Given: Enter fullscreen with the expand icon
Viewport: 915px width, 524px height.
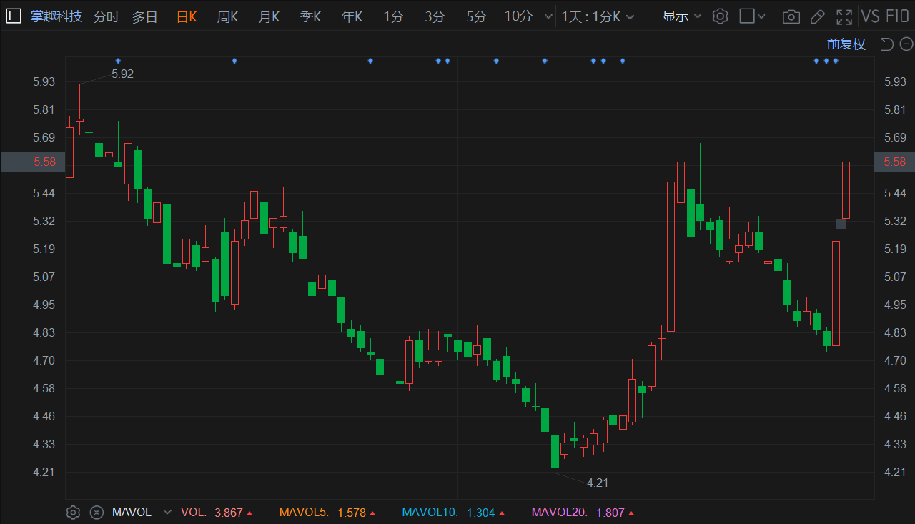Looking at the screenshot, I should pyautogui.click(x=844, y=16).
